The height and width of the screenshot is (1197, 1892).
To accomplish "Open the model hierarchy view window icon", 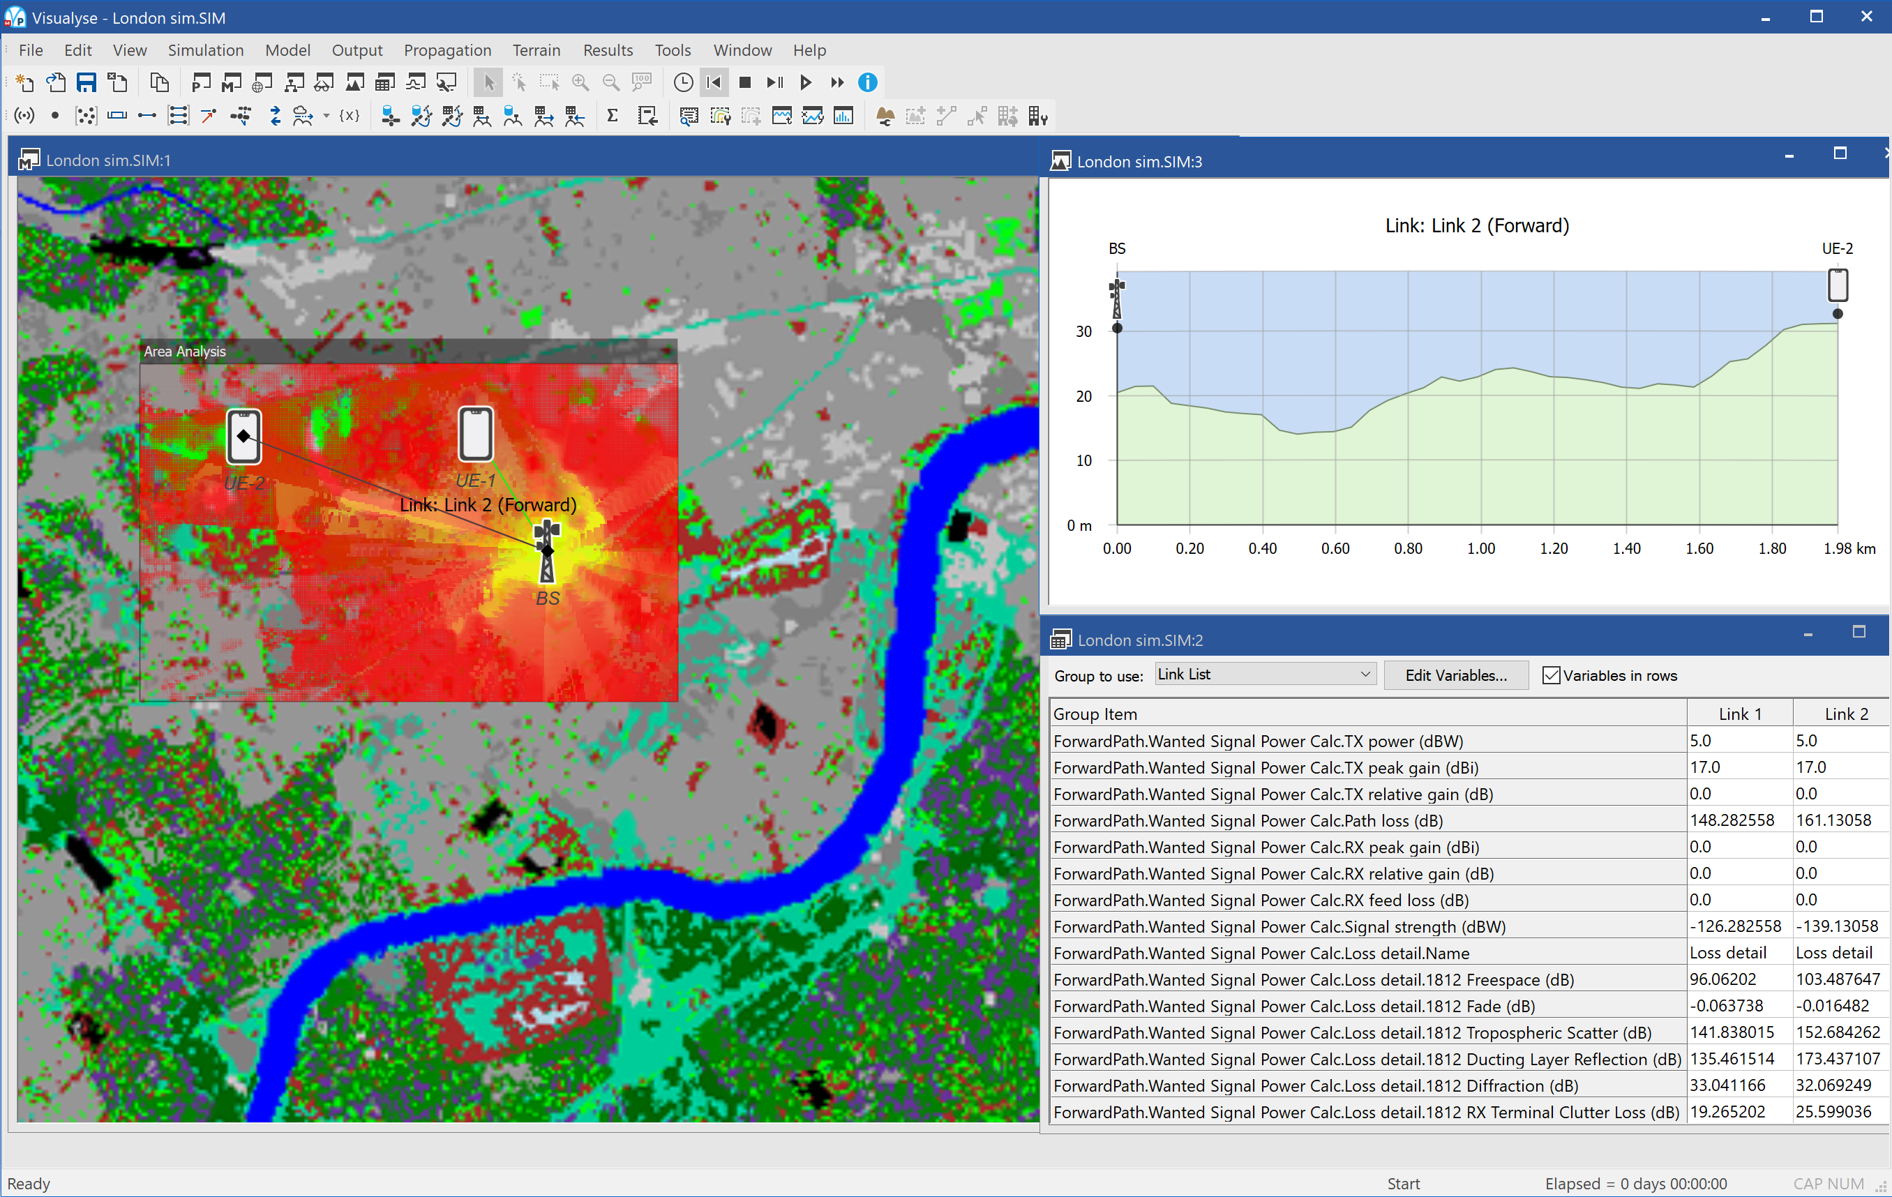I will [294, 82].
